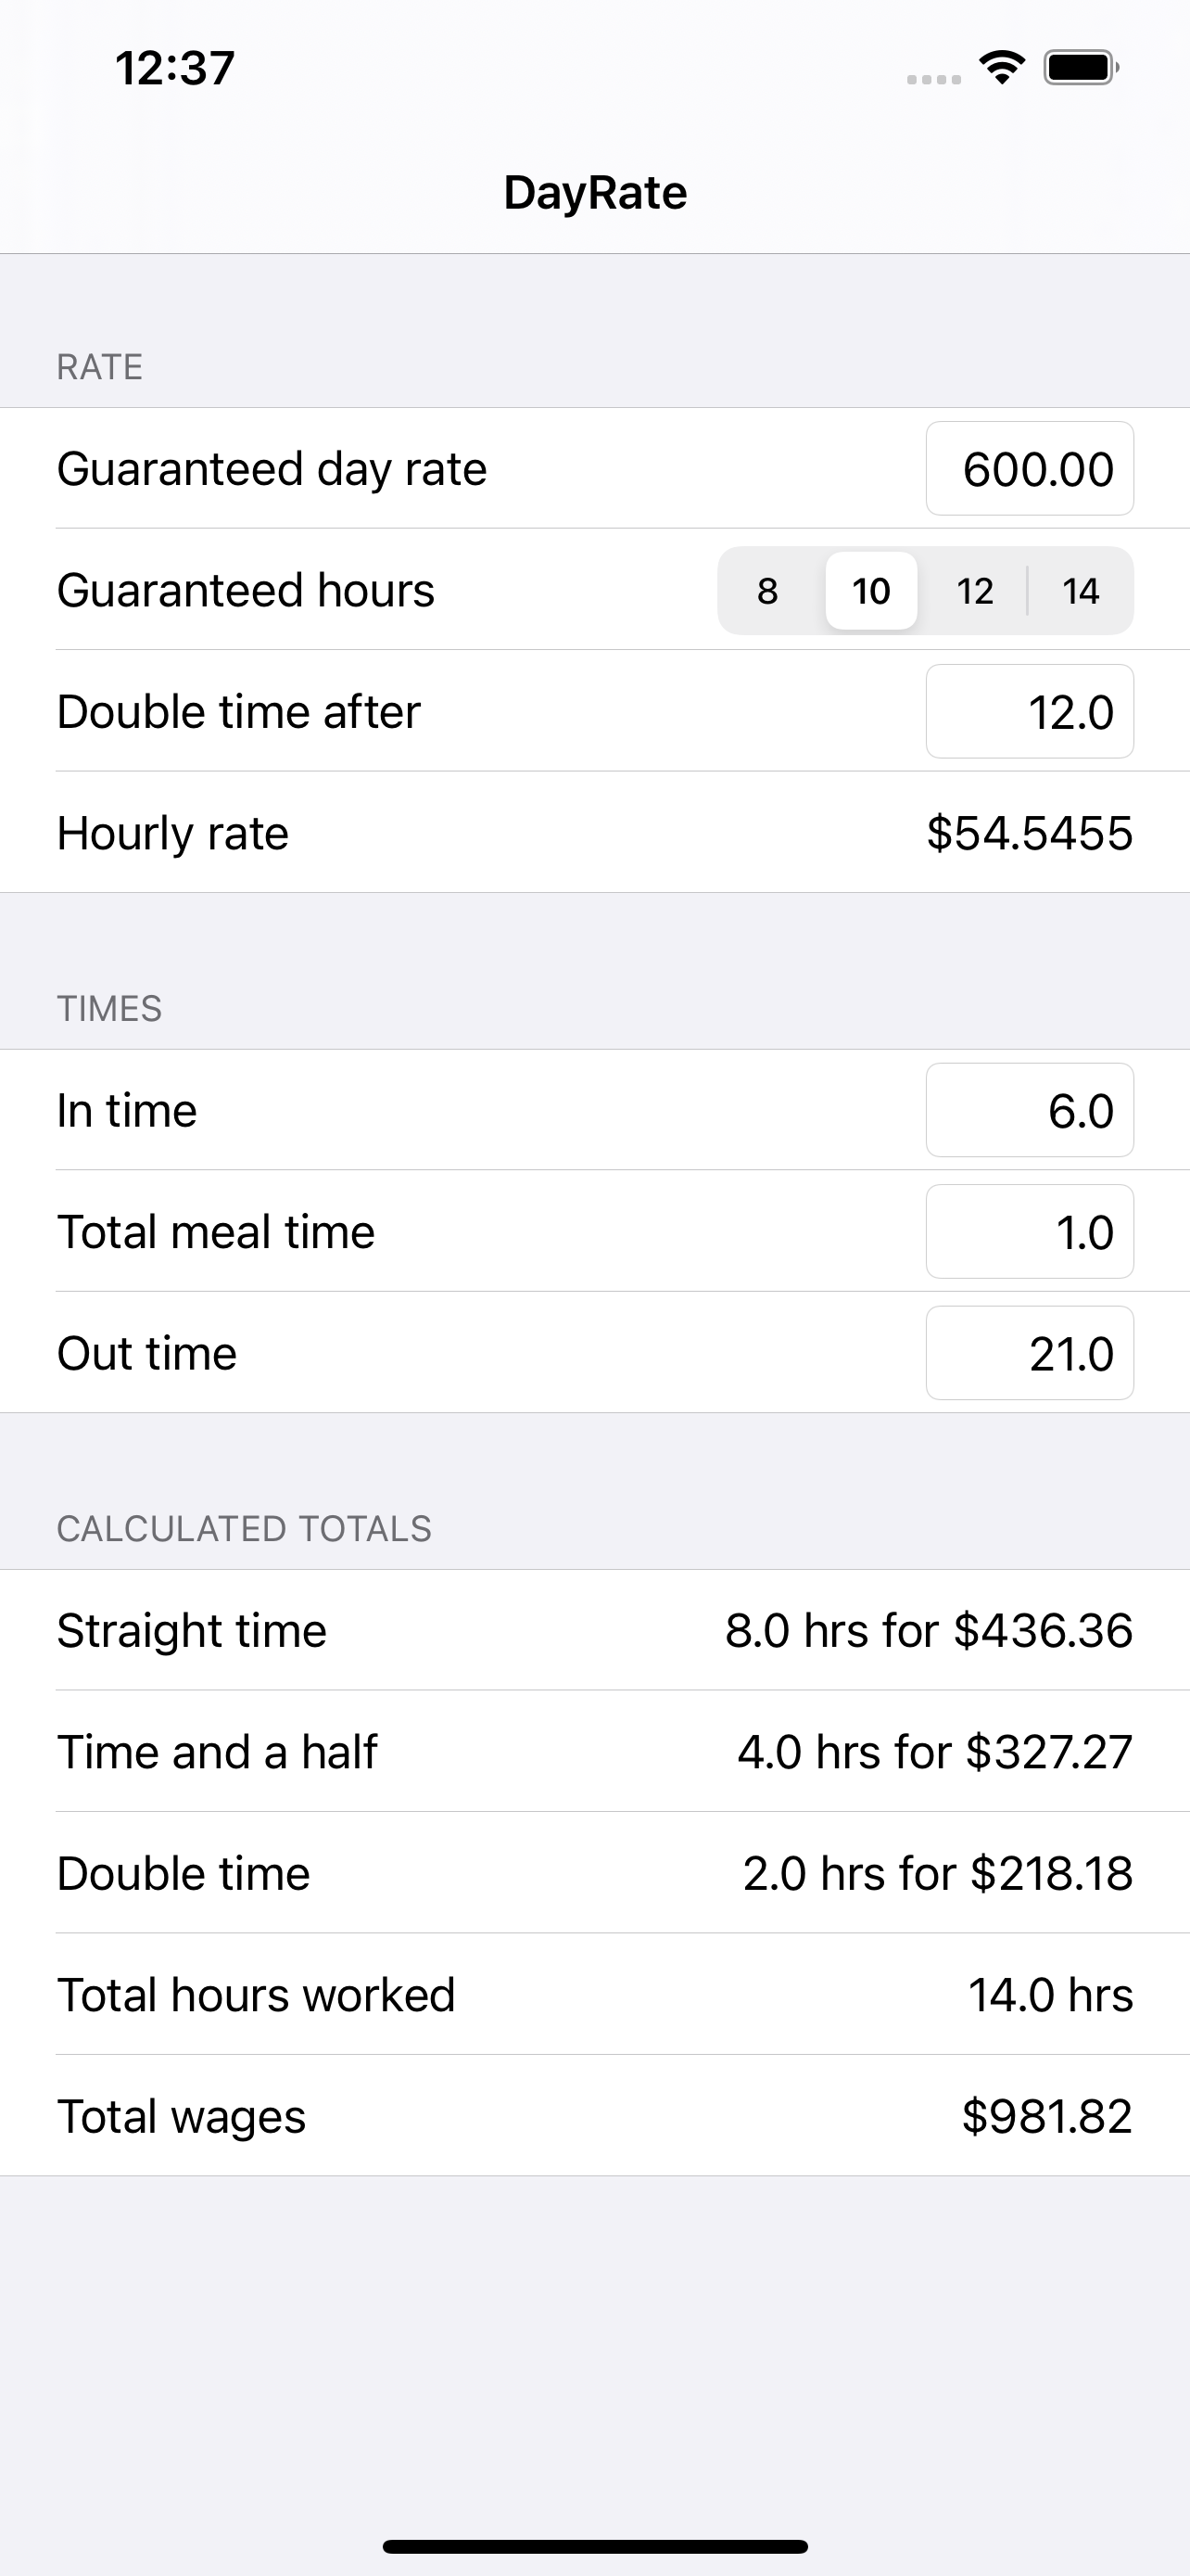Edit the Out time field
This screenshot has width=1190, height=2576.
pyautogui.click(x=1031, y=1354)
